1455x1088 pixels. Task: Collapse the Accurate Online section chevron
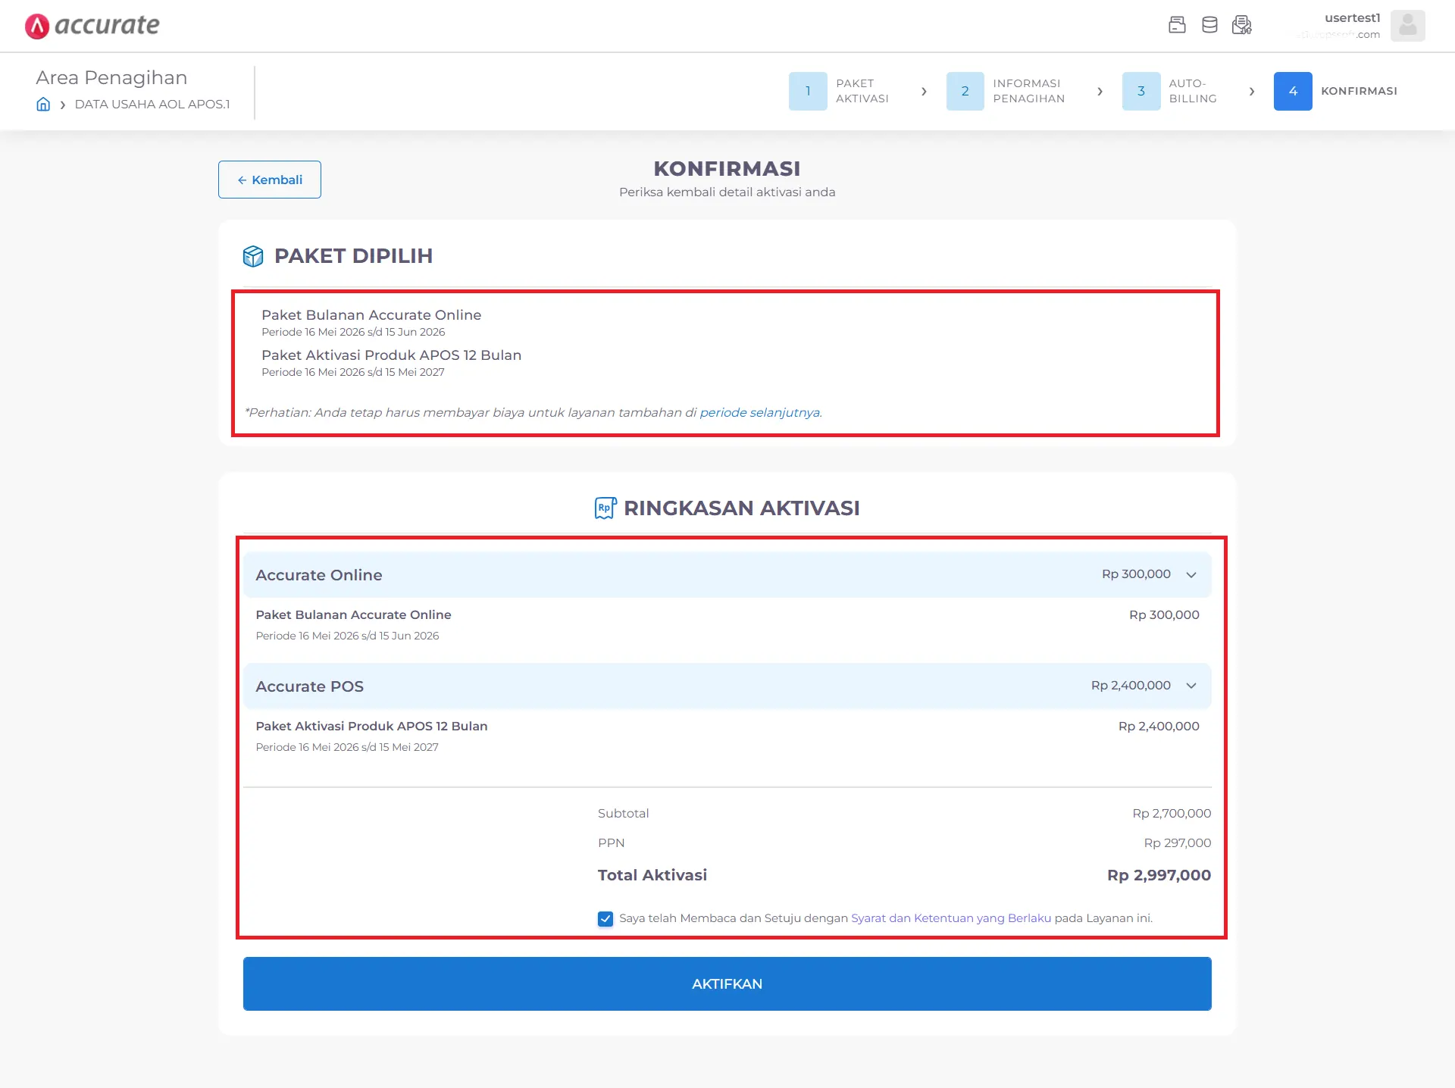click(1191, 574)
